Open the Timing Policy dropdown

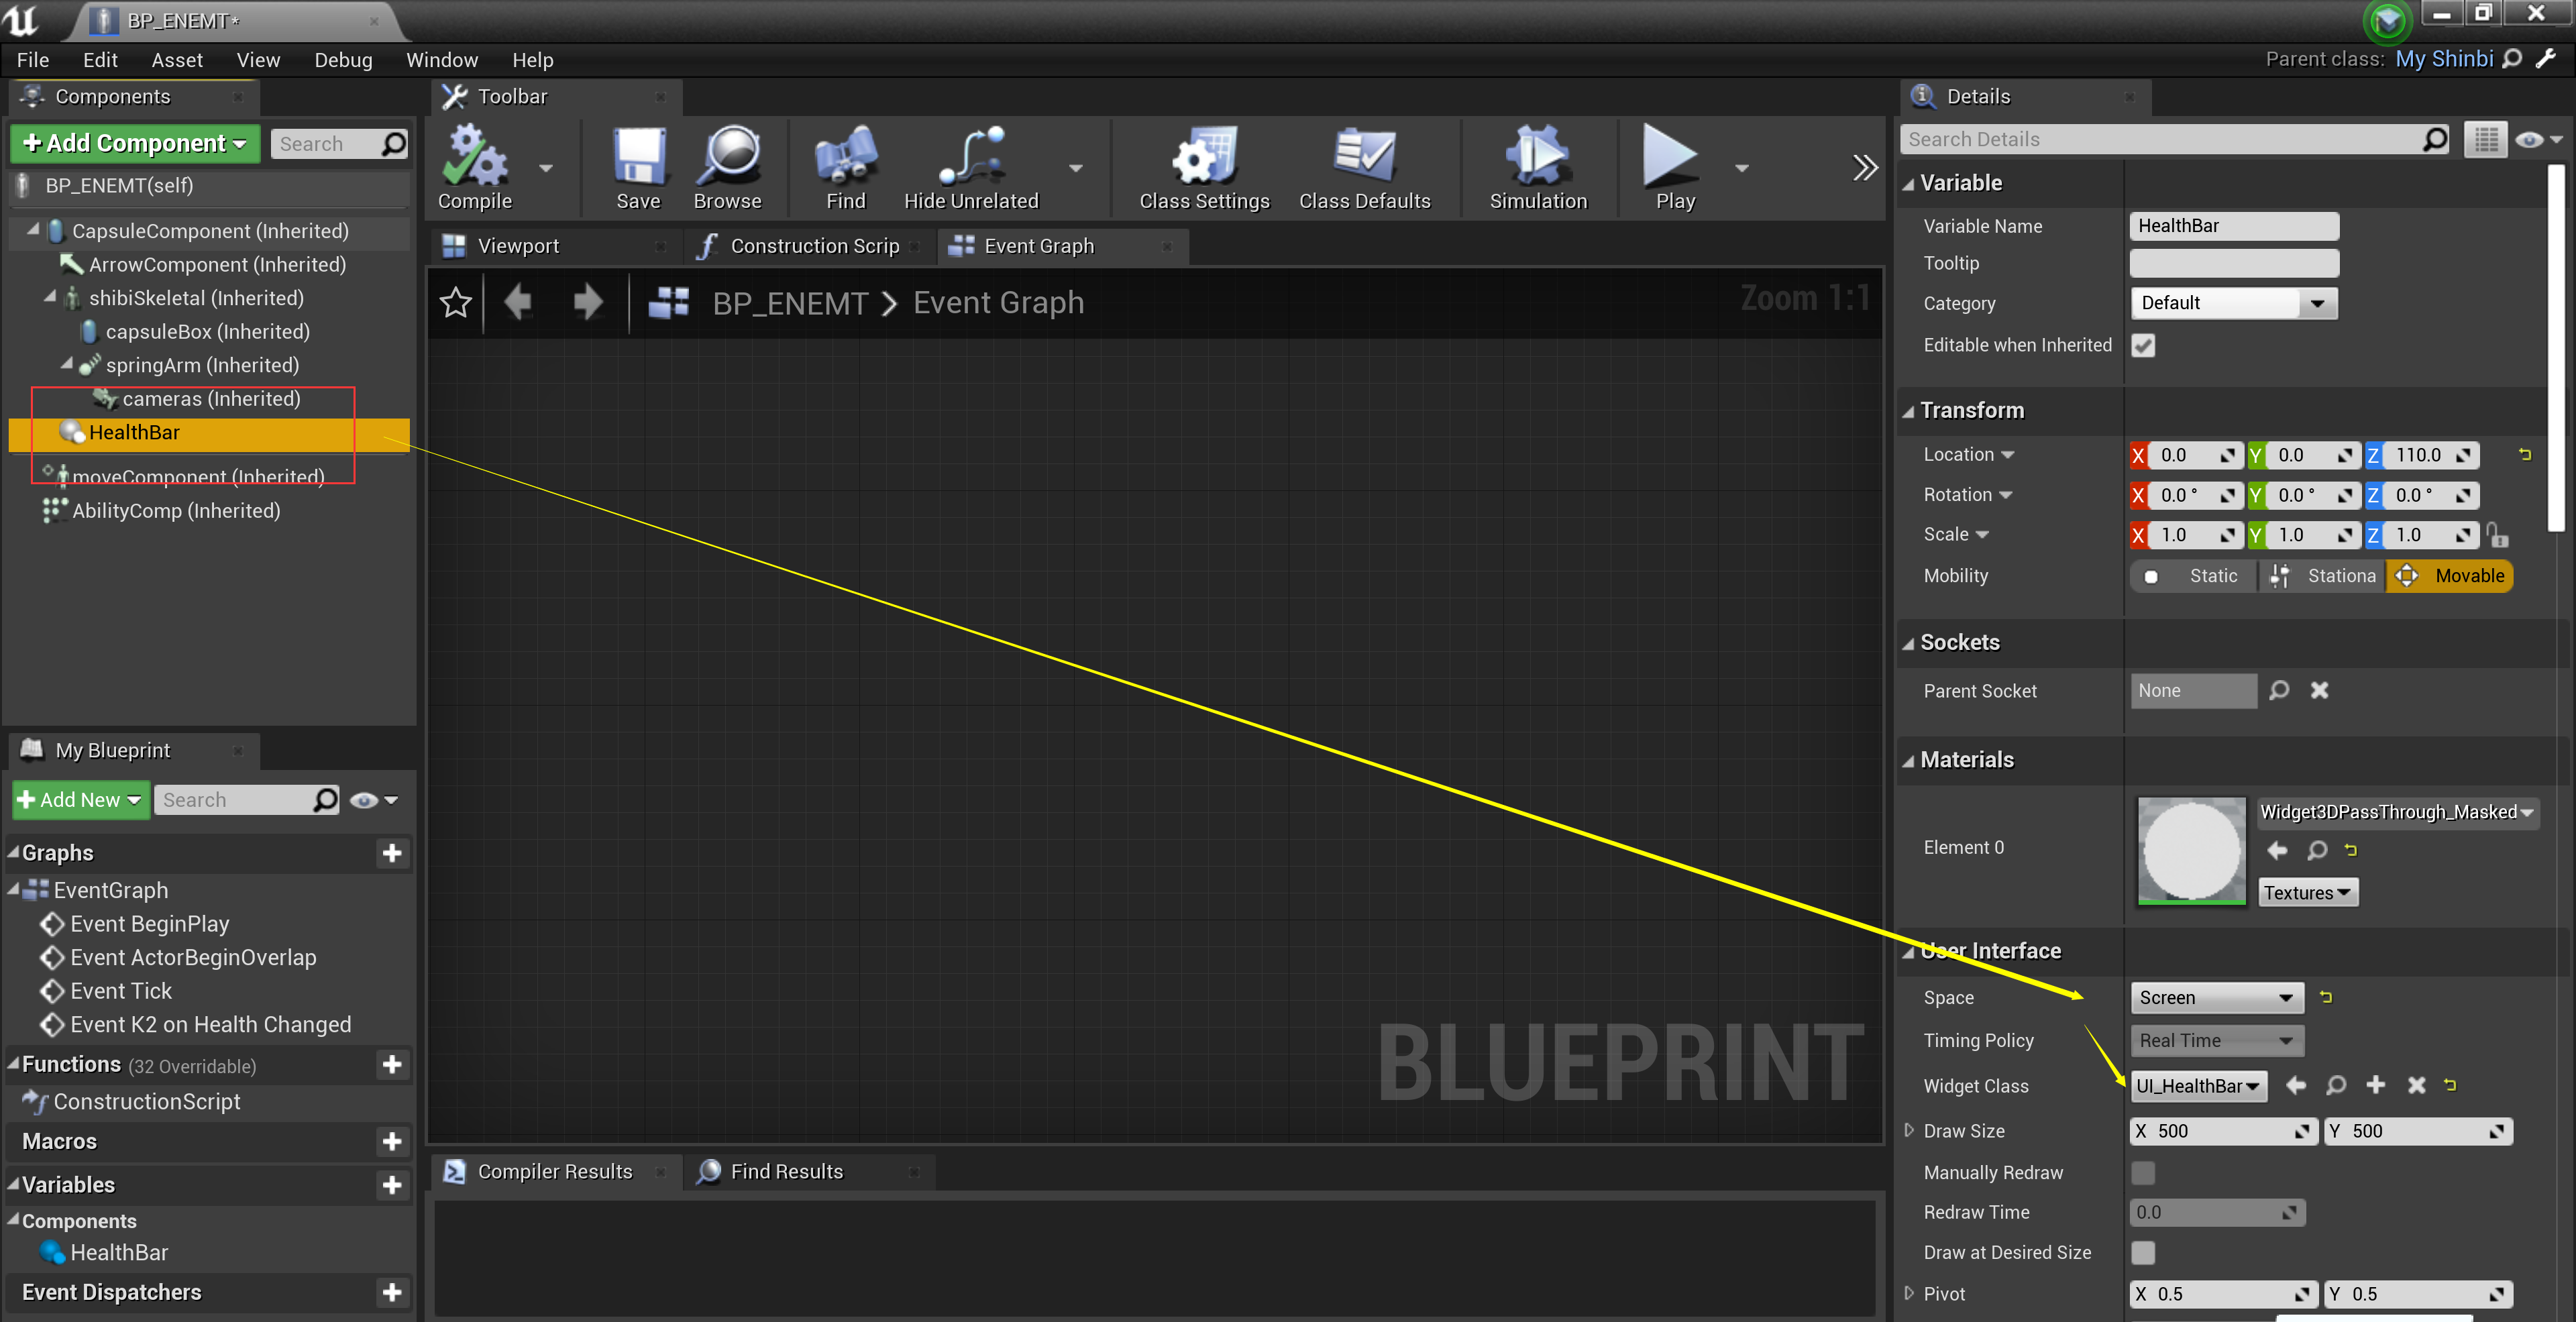click(x=2216, y=1040)
